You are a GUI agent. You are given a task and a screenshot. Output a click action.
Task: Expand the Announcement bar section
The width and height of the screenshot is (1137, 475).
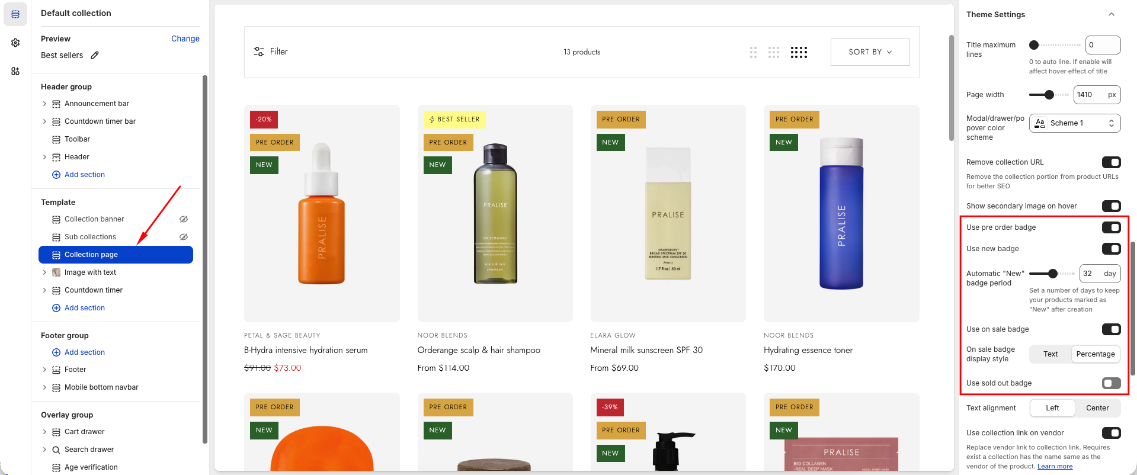click(x=44, y=104)
